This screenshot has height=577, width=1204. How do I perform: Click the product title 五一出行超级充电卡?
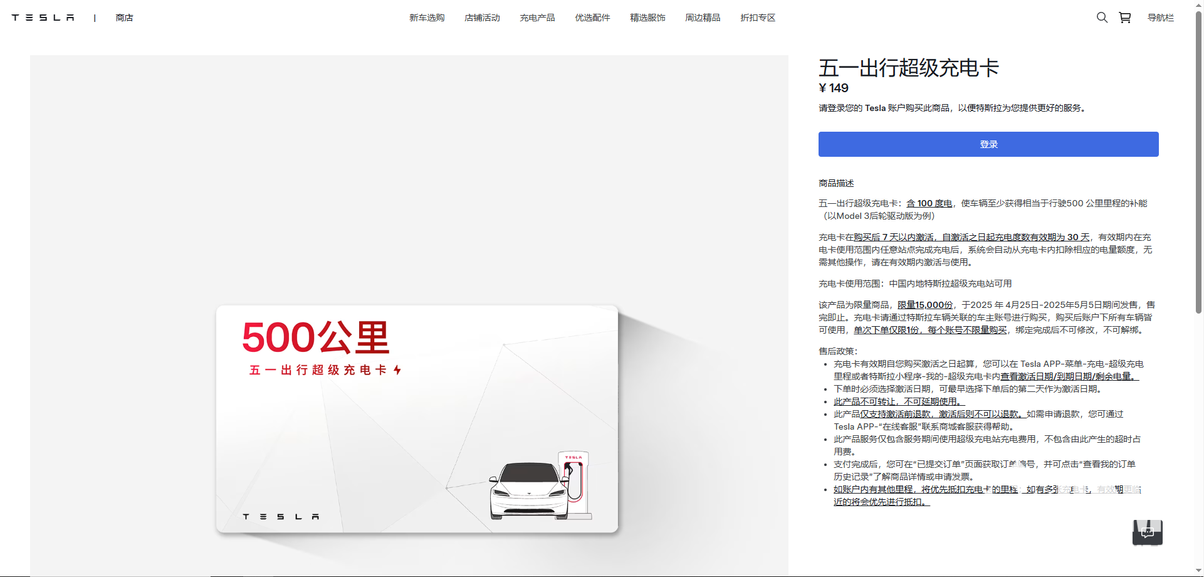coord(908,68)
